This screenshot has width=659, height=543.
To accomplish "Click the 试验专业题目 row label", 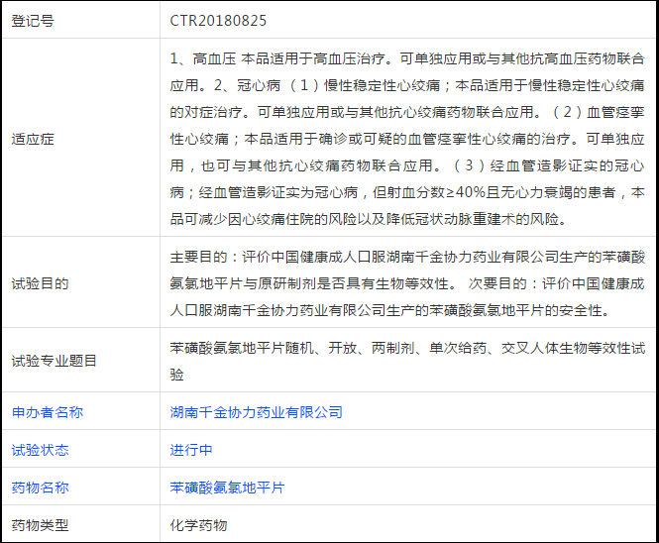I will (55, 361).
